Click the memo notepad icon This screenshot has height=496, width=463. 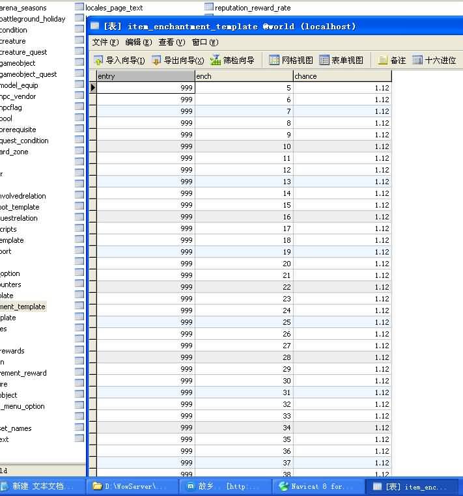[x=383, y=60]
